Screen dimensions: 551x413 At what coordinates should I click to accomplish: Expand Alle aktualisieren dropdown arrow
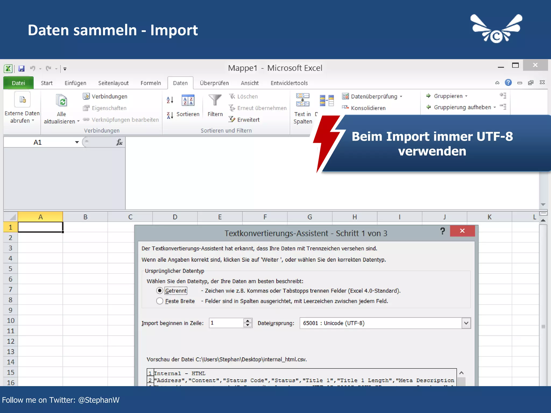point(78,121)
